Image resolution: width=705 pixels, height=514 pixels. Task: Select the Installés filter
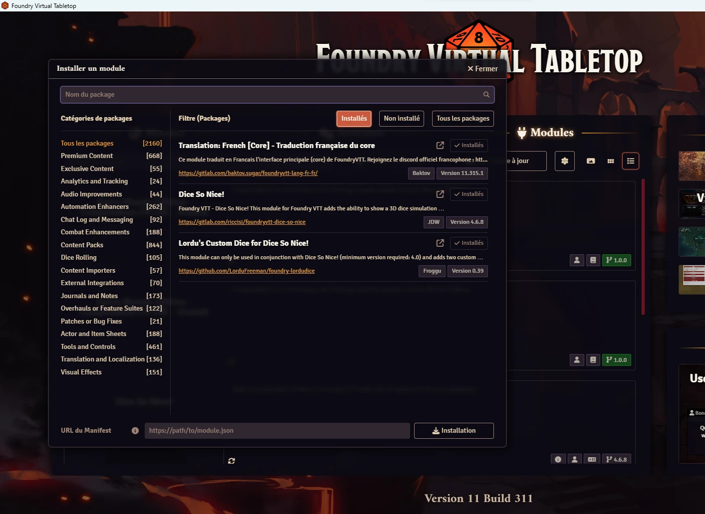(x=354, y=119)
